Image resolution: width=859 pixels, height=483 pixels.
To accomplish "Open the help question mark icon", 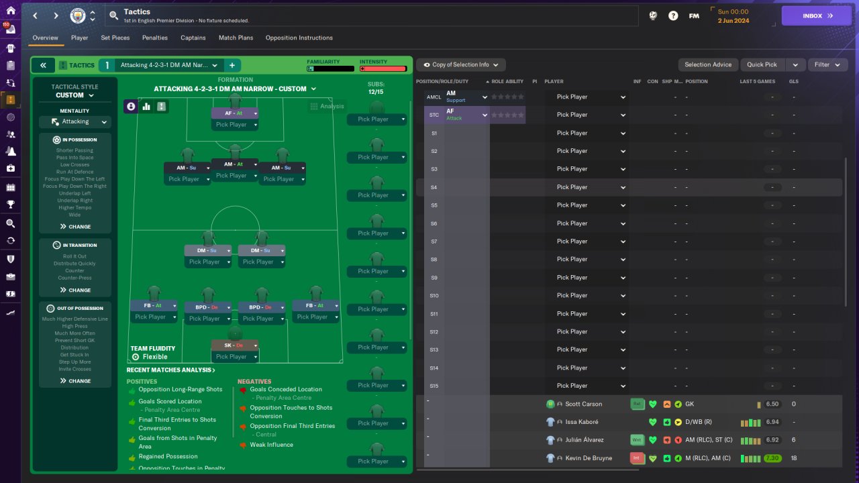I will (673, 15).
